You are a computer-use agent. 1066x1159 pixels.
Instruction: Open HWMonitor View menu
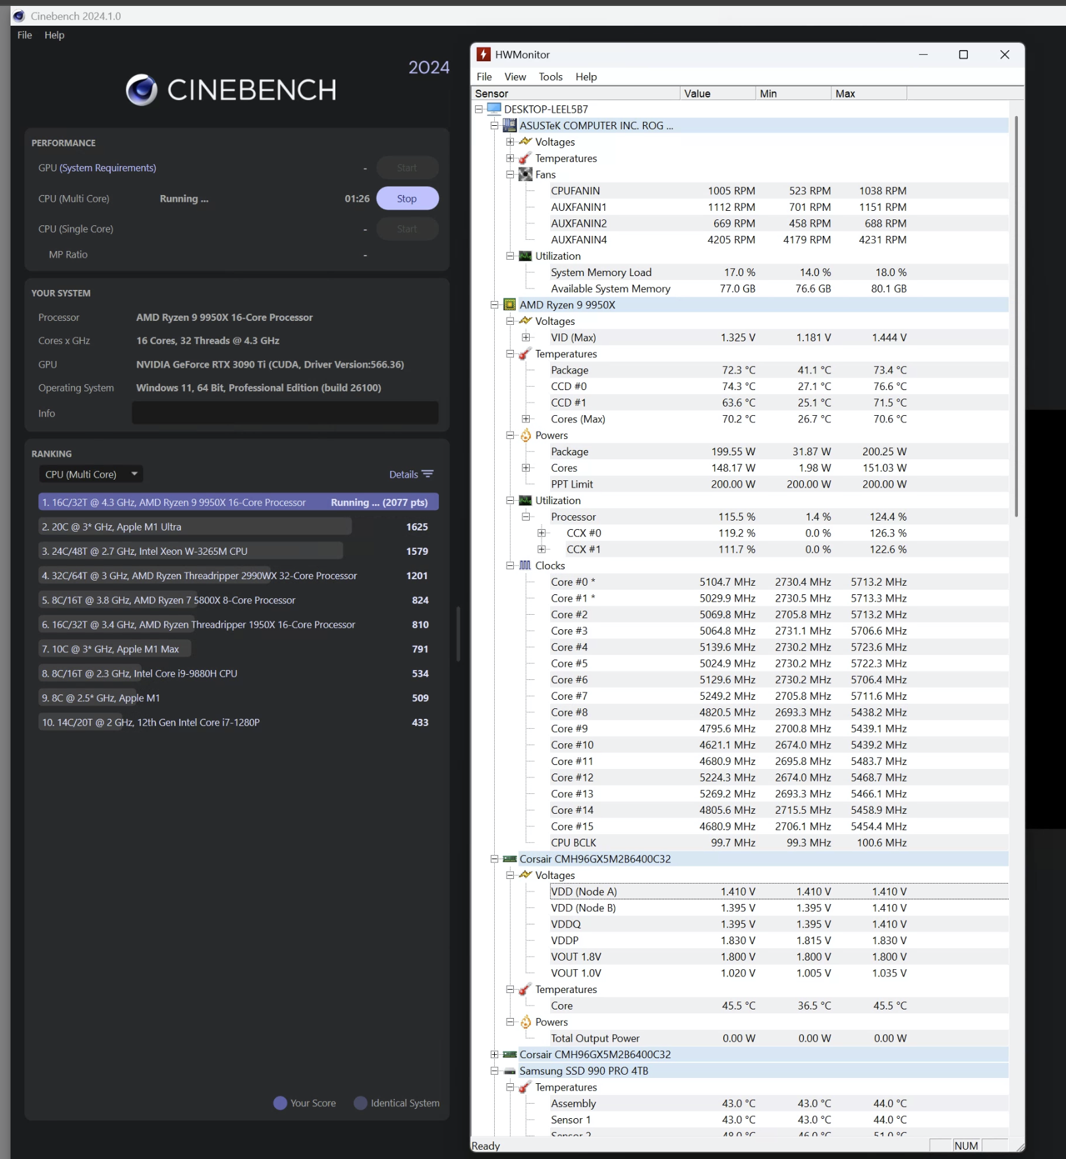coord(515,76)
